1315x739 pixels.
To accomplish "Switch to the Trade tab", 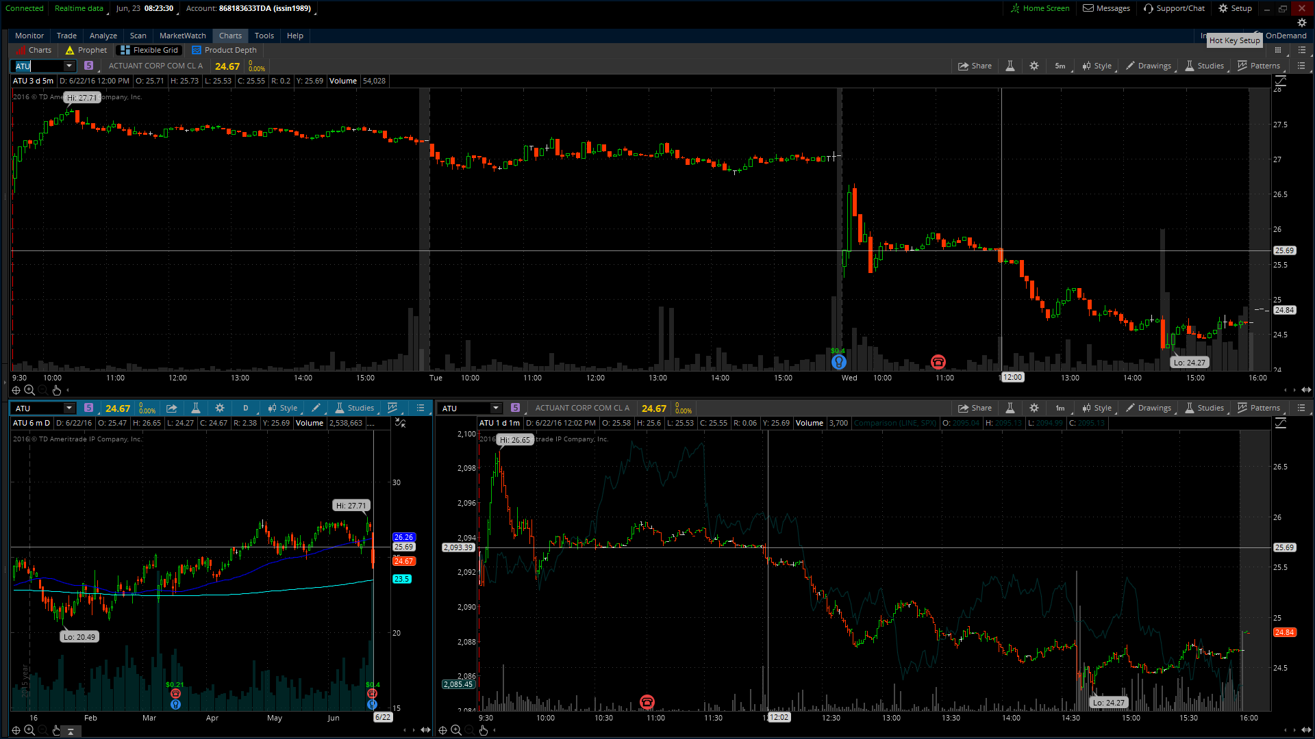I will click(x=66, y=36).
